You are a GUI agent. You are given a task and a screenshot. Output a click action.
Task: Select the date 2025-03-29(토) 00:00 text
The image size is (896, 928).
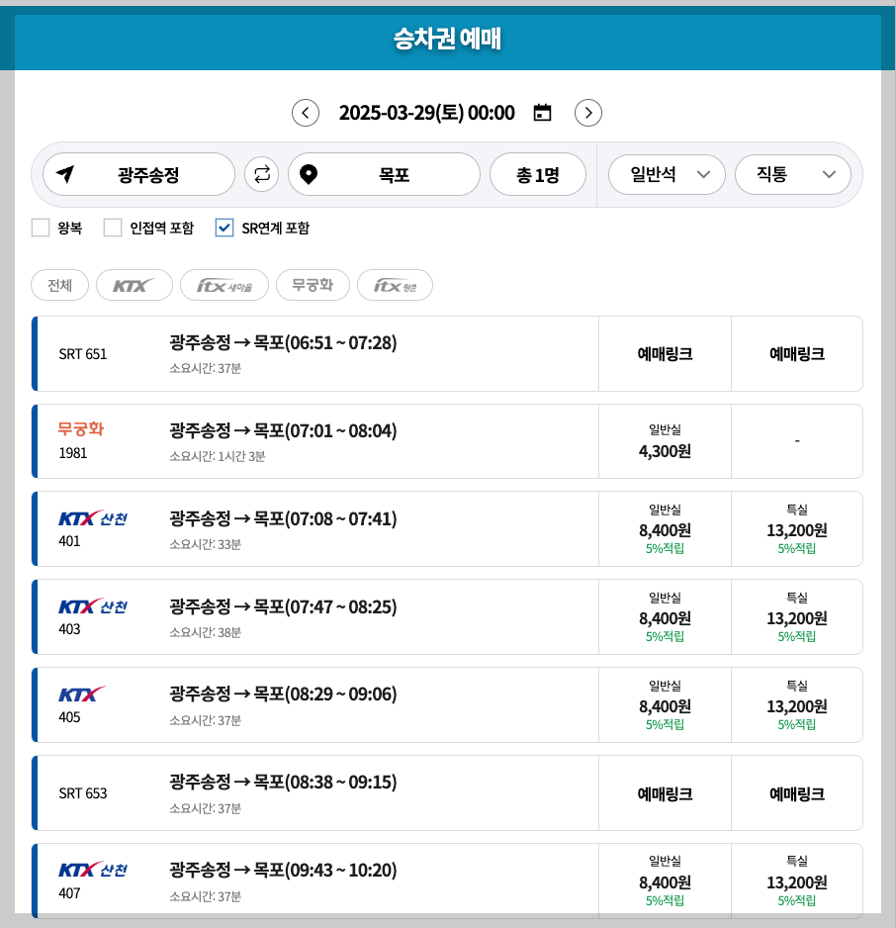tap(426, 113)
